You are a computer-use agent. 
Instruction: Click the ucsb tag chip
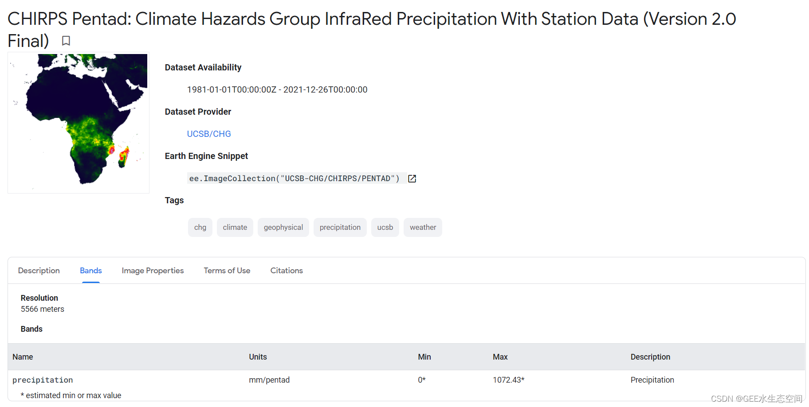point(385,227)
